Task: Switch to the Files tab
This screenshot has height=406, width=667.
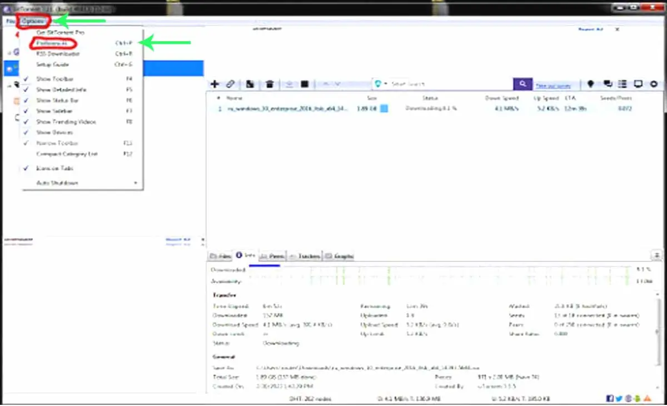Action: [x=220, y=256]
